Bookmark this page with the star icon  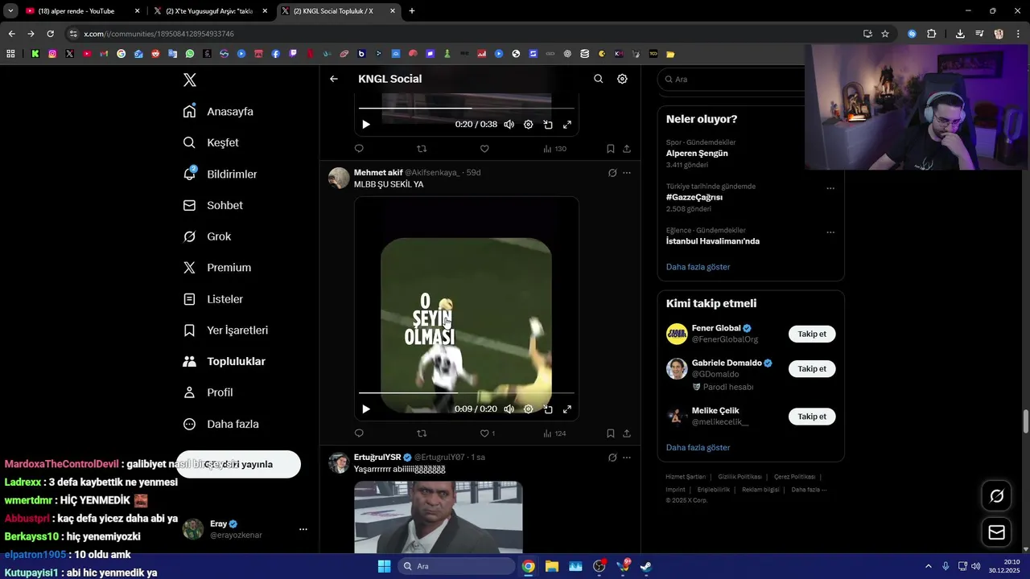(885, 34)
